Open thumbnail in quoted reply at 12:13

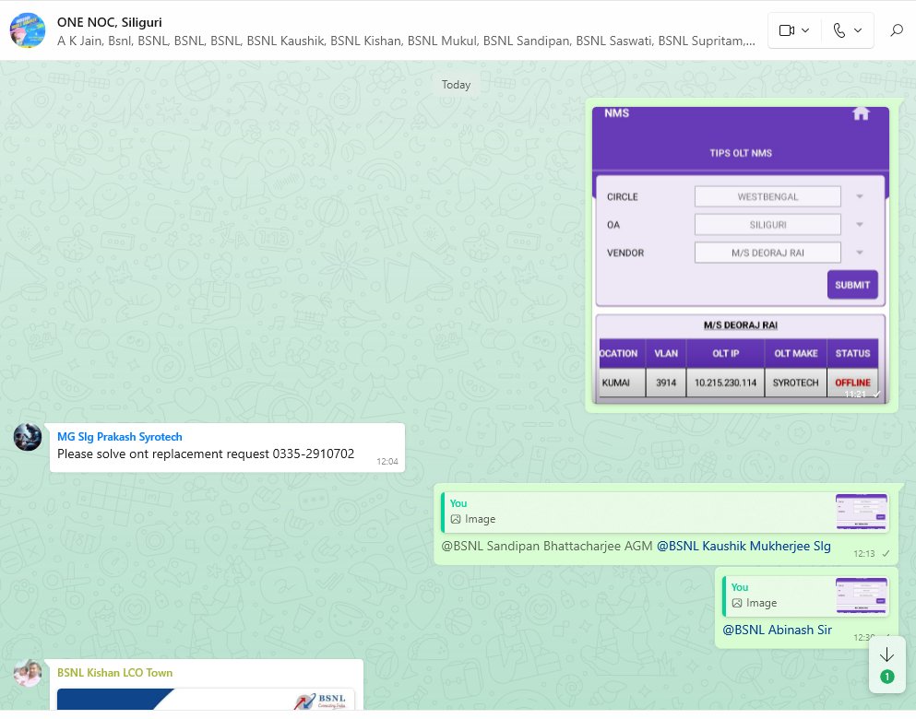pyautogui.click(x=862, y=512)
